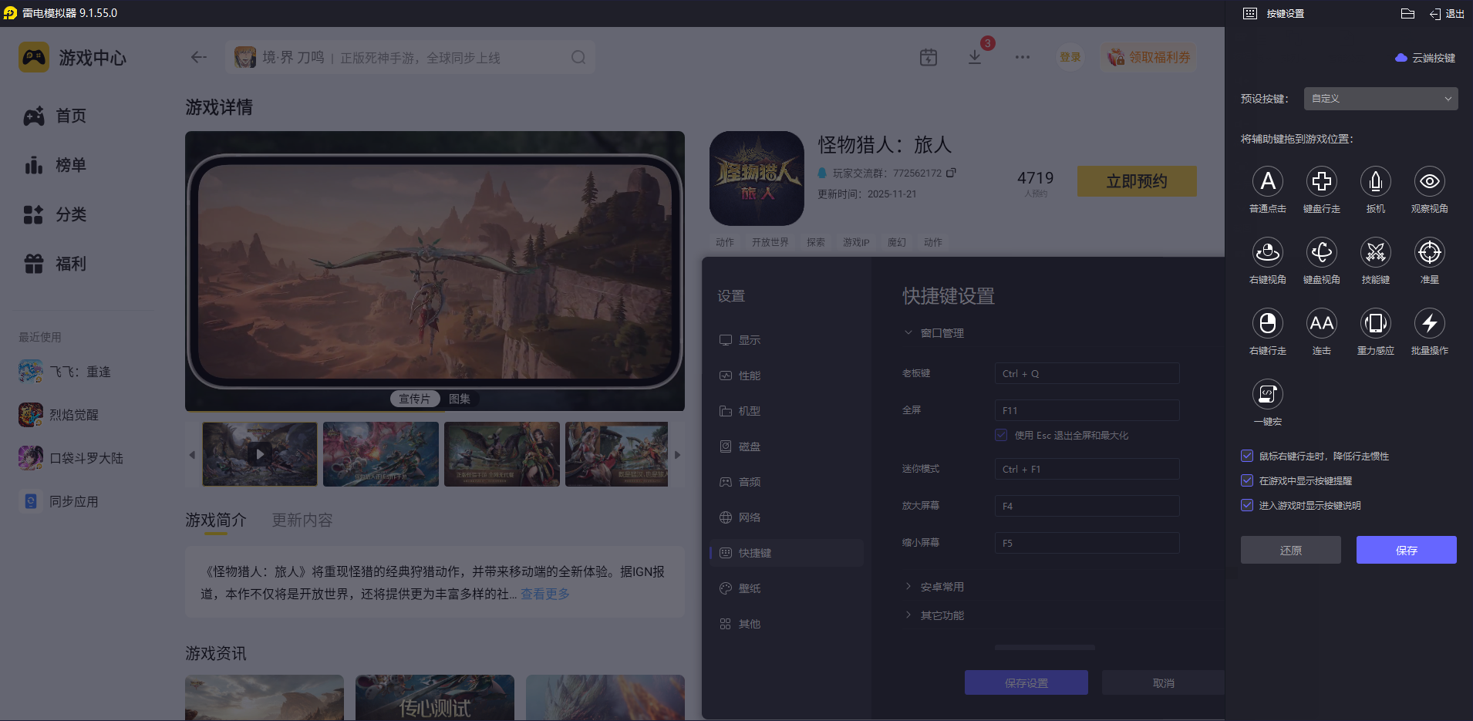Save key mappings with 保存 button
Viewport: 1473px width, 721px height.
pyautogui.click(x=1406, y=550)
